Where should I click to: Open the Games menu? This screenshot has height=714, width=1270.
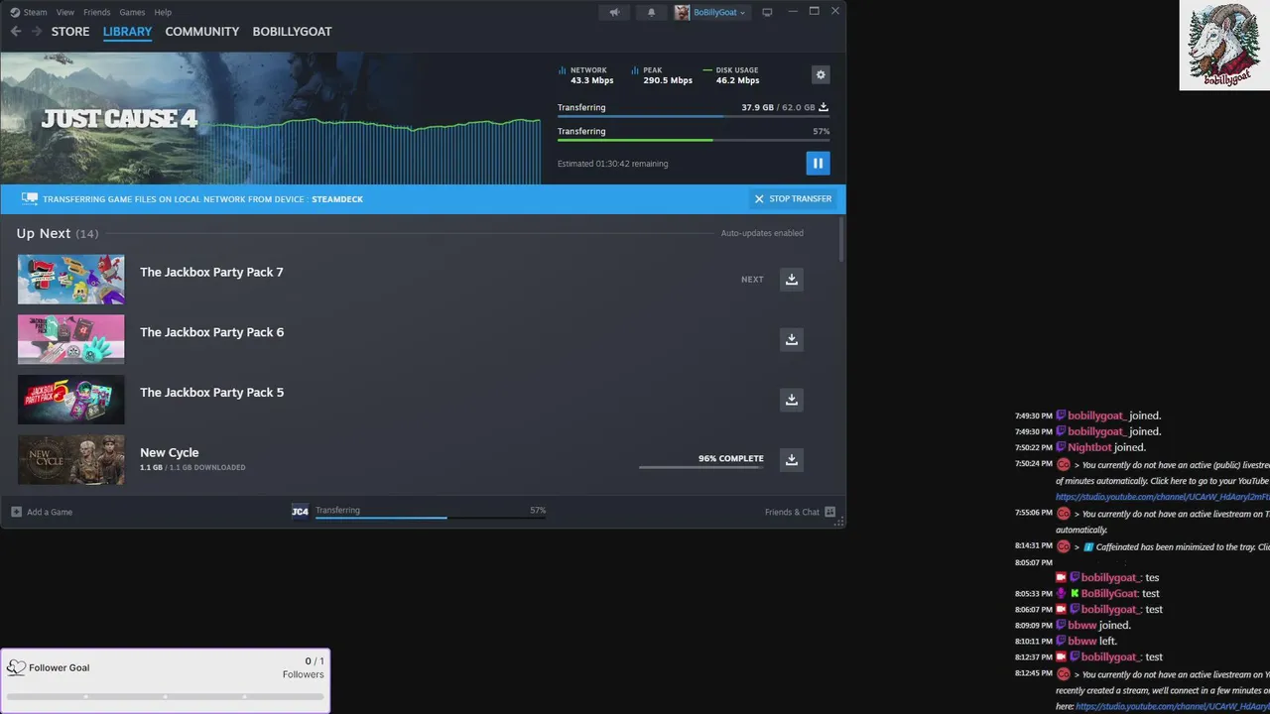(132, 12)
